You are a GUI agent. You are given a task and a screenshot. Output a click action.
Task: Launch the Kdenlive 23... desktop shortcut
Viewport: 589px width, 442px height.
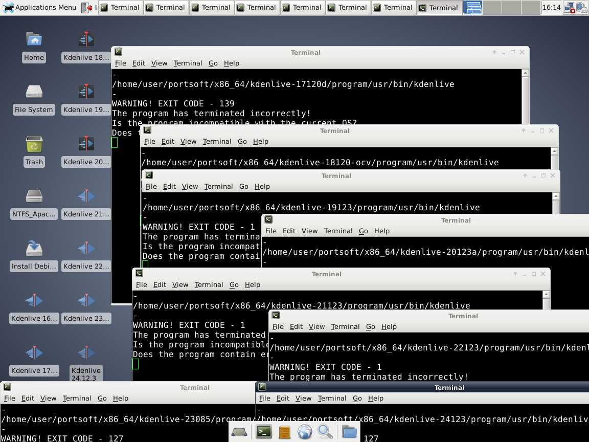tap(86, 308)
